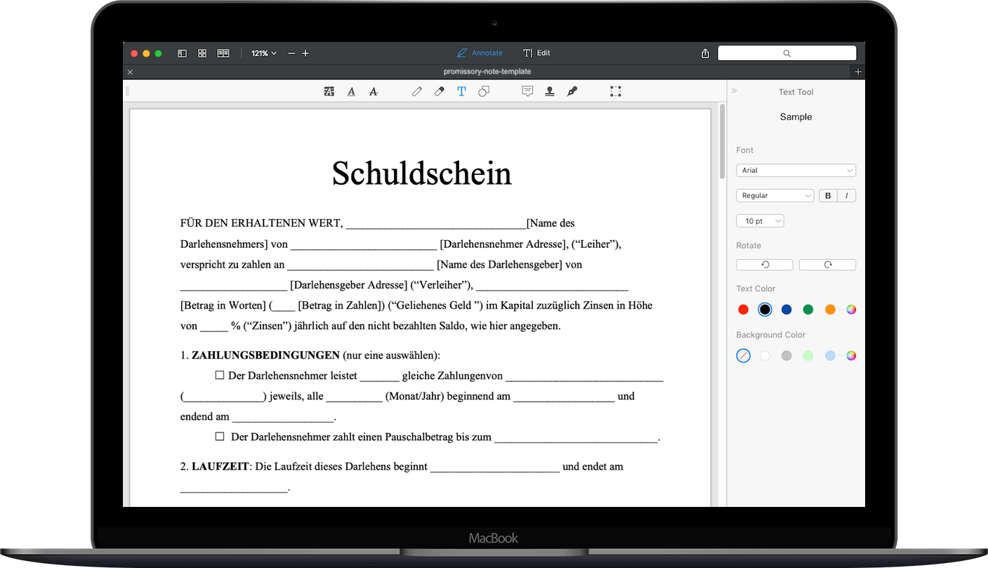Viewport: 988px width, 568px height.
Task: Select the Eraser tool
Action: [x=440, y=91]
